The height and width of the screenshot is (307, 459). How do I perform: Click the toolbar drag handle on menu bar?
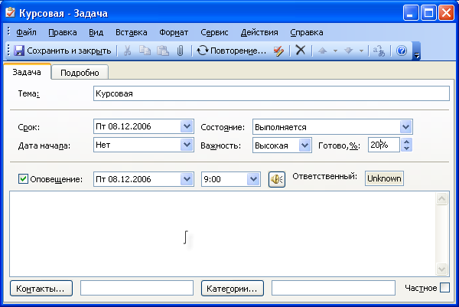tap(8, 31)
